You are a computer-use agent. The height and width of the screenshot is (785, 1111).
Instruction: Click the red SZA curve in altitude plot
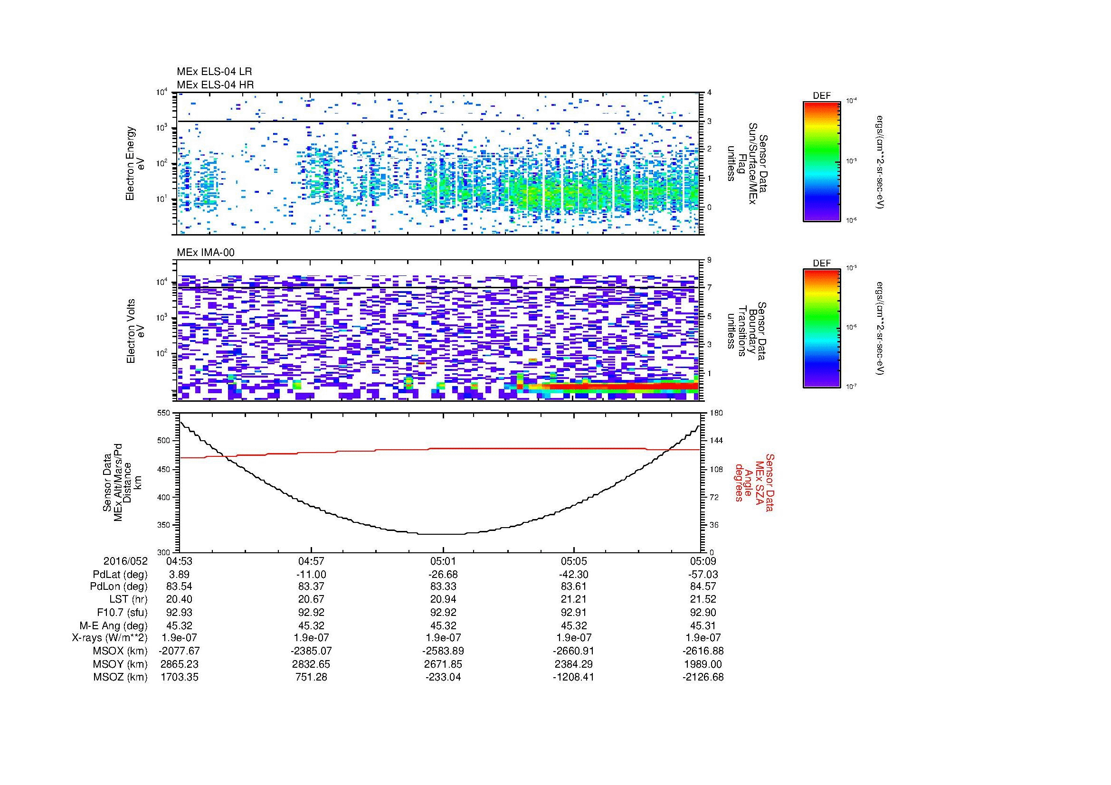(x=440, y=449)
